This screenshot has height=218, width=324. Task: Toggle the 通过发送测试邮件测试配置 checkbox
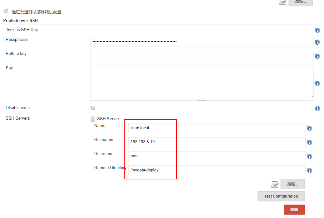pos(6,11)
